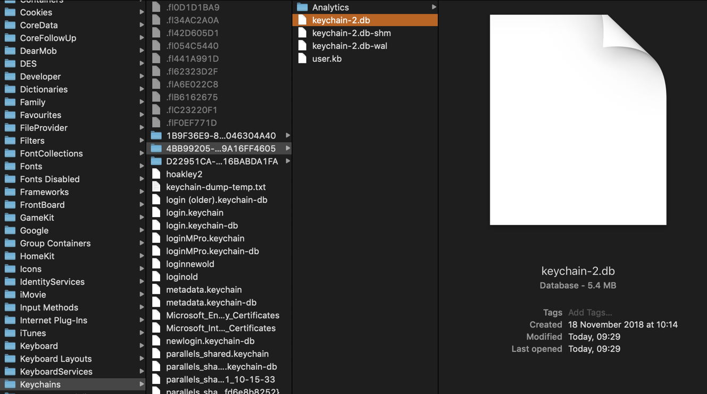Image resolution: width=707 pixels, height=394 pixels.
Task: Select the loginMPro.keychain-db file name
Action: (x=212, y=251)
